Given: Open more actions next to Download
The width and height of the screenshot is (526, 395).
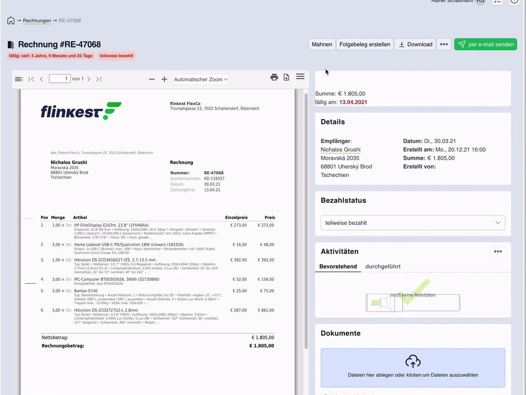Looking at the screenshot, I should (444, 44).
